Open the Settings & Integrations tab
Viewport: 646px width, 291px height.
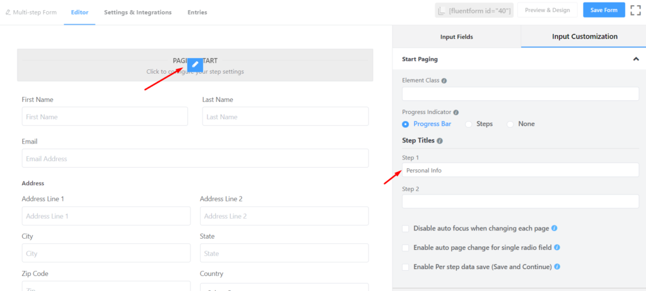[138, 13]
